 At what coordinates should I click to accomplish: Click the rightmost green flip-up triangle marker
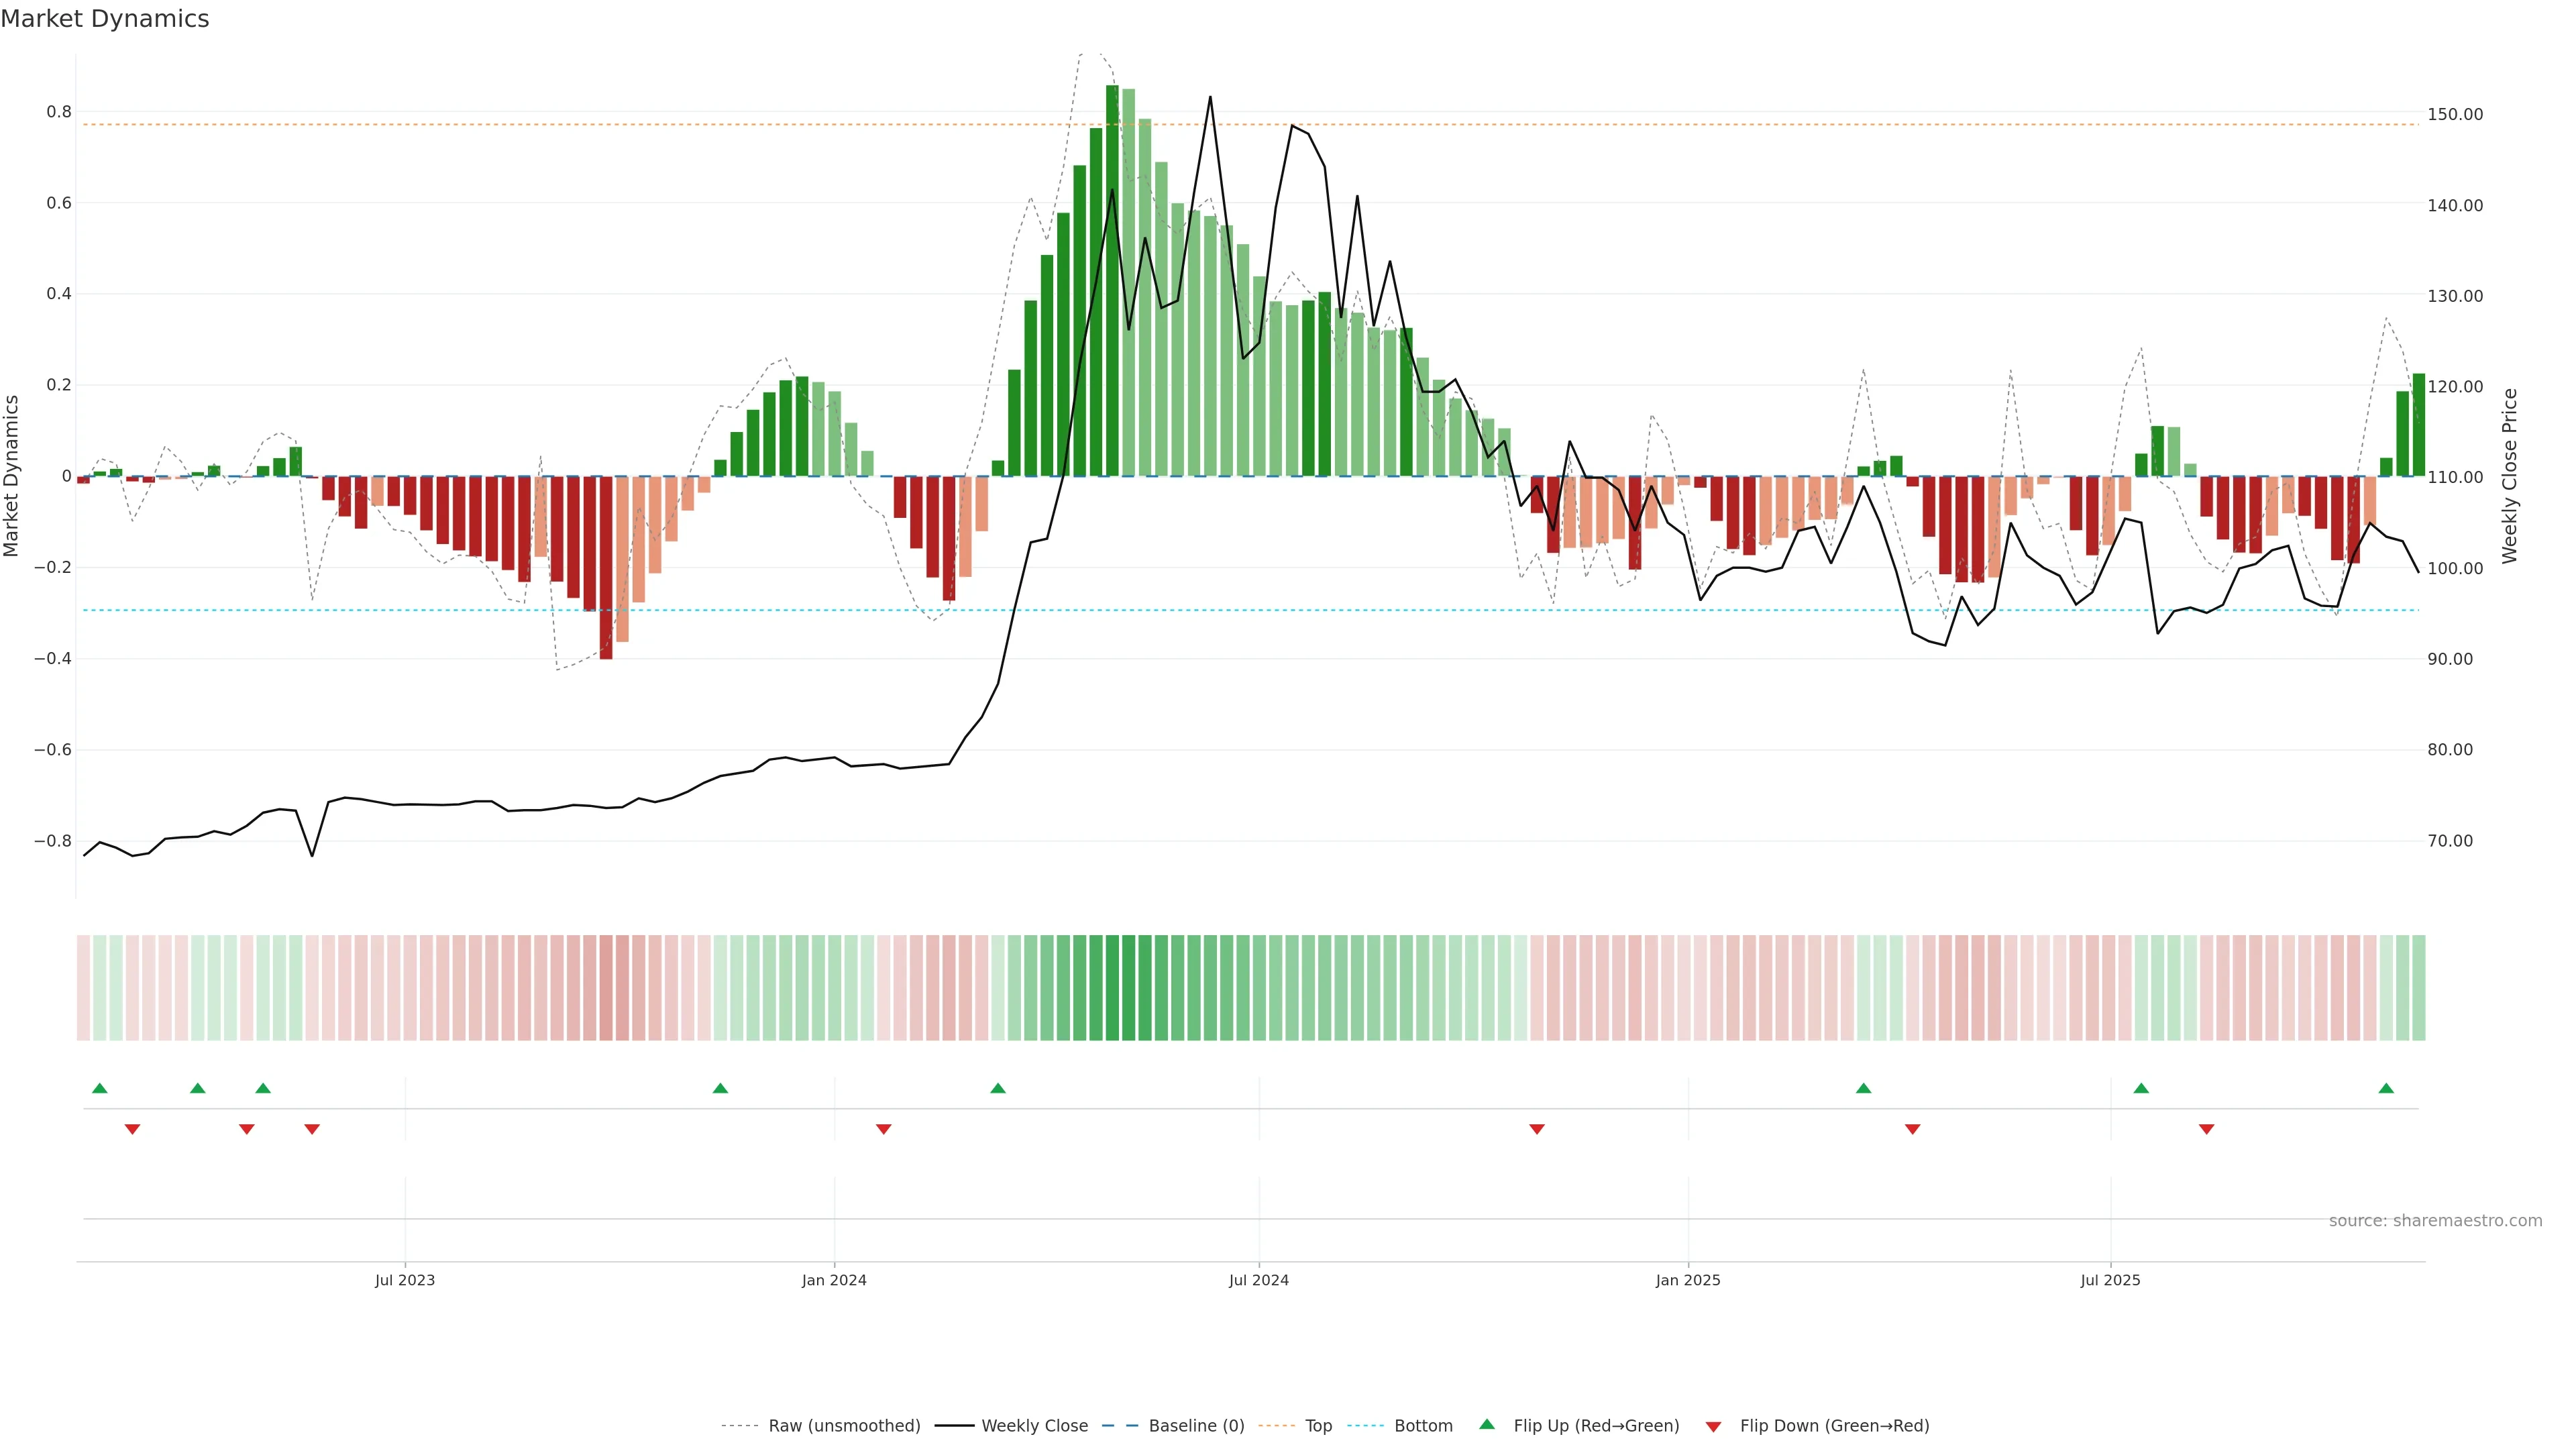2386,1088
